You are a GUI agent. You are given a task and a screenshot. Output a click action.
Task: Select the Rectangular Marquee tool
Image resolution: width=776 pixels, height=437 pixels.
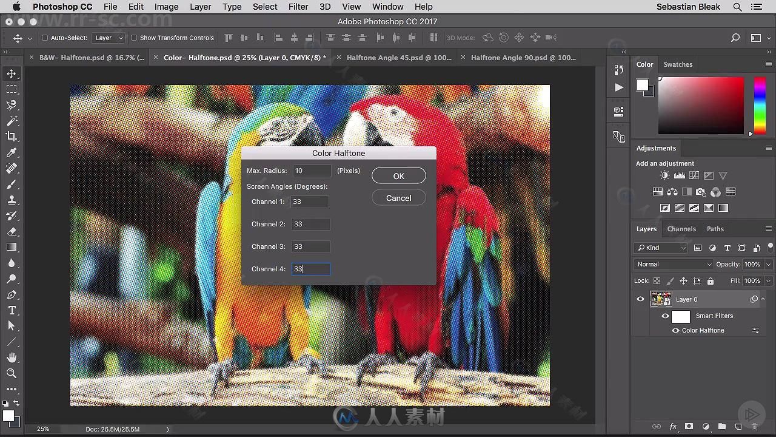[x=12, y=89]
